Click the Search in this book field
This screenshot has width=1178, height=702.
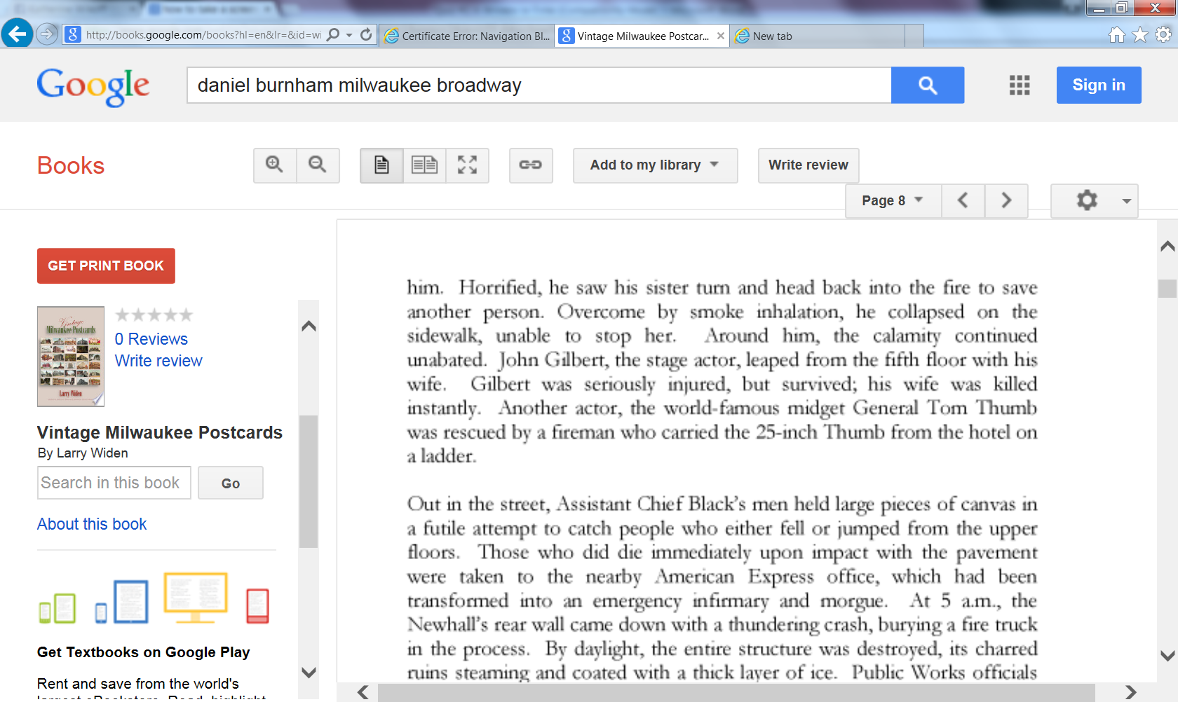click(114, 483)
